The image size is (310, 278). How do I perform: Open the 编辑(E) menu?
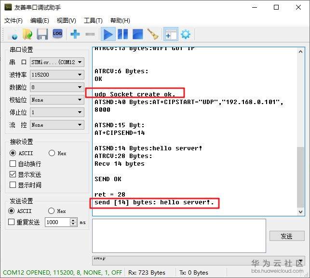(40, 21)
